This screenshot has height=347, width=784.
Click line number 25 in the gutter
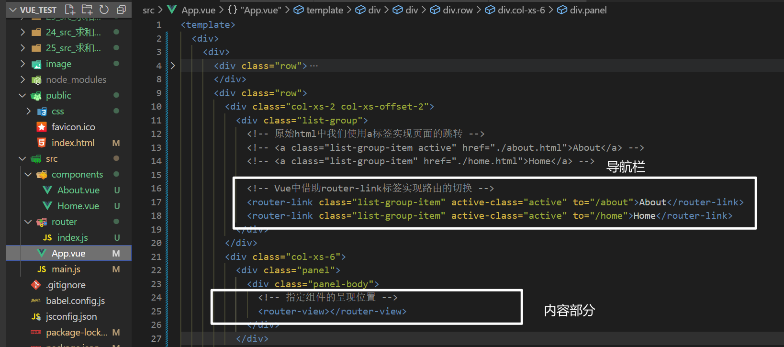[x=156, y=311]
